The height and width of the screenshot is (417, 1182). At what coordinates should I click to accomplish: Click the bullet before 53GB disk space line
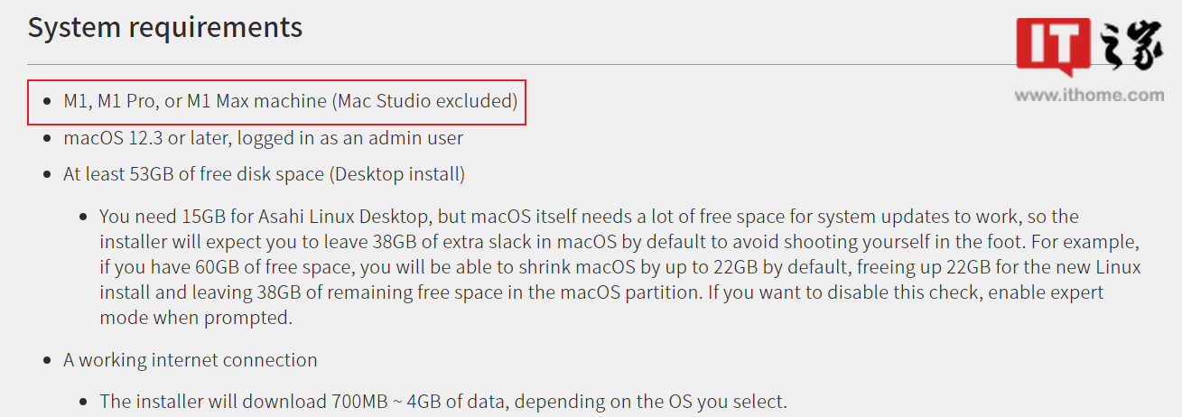(x=48, y=173)
